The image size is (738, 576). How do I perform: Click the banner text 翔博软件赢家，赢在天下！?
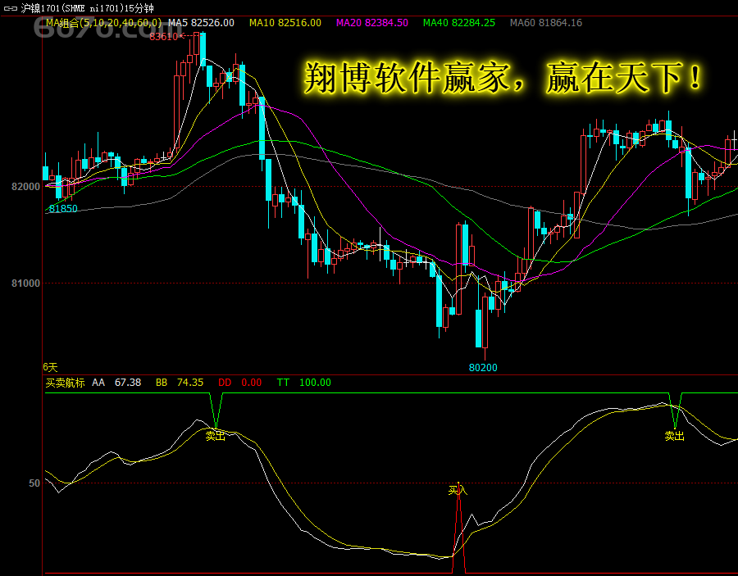click(503, 78)
